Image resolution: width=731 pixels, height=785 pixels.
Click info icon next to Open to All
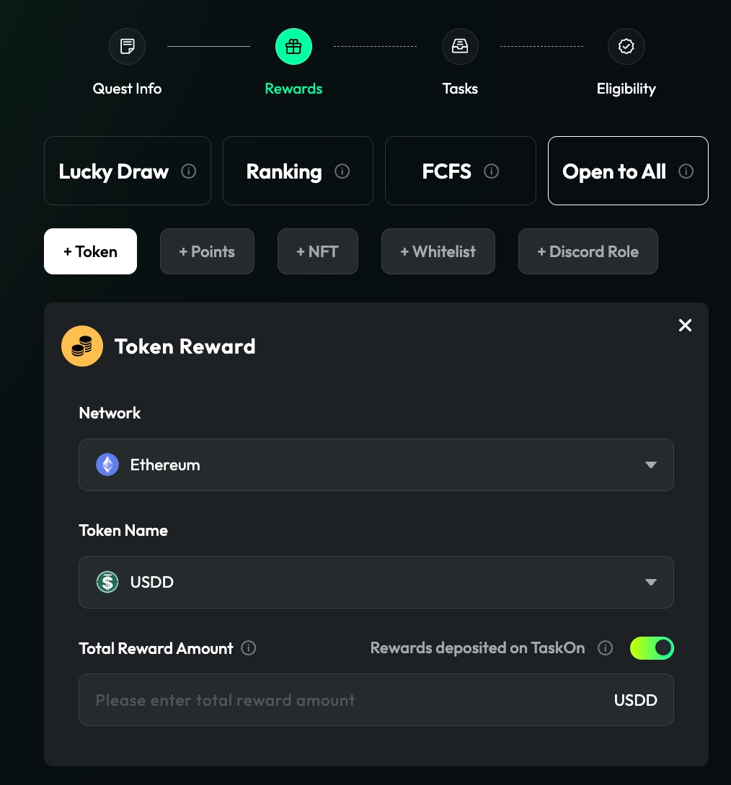[x=686, y=171]
